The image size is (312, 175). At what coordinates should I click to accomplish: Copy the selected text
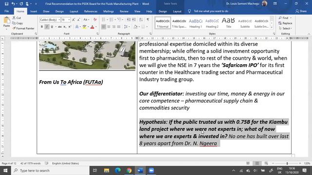[18, 23]
